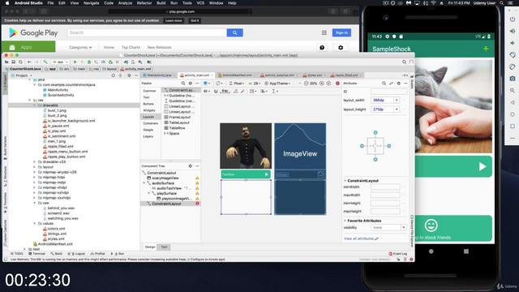Expand the mipmap-hdpi folder
519x292 pixels.
34,177
